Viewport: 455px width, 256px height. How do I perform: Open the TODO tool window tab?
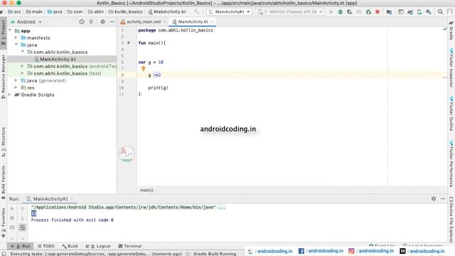coord(46,246)
